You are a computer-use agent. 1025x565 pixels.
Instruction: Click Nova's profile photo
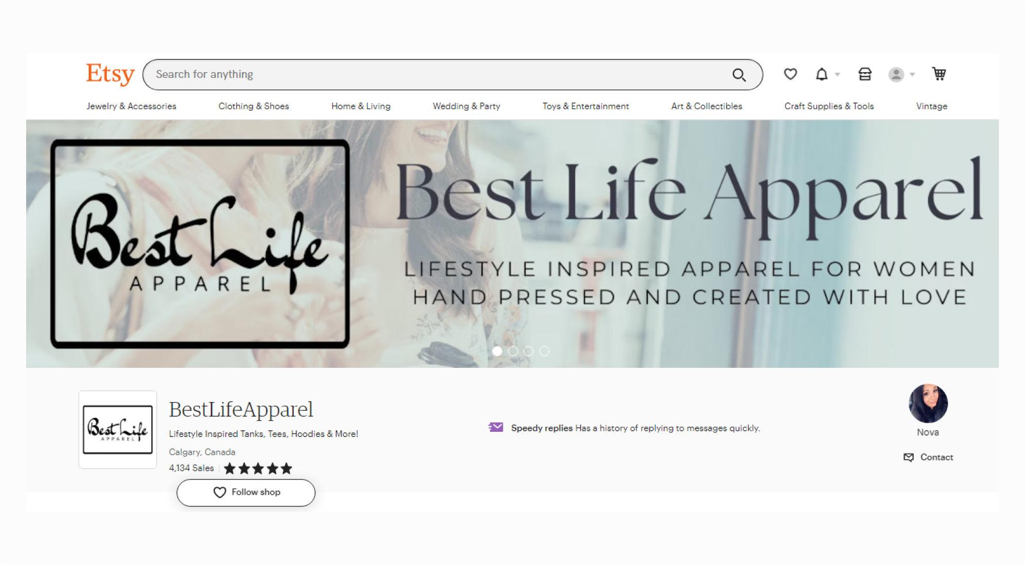[x=928, y=404]
